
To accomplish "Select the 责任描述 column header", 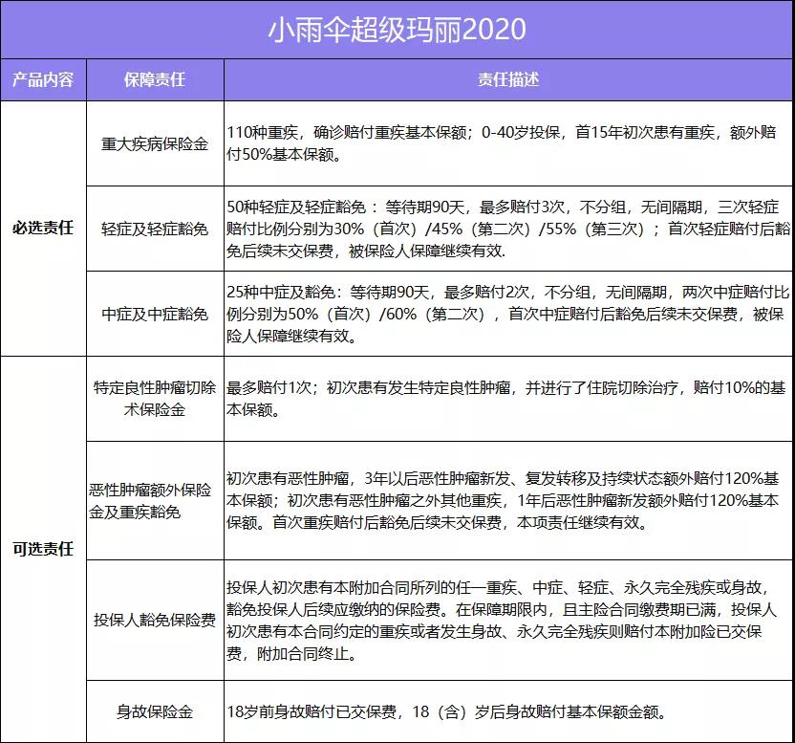I will pos(508,79).
